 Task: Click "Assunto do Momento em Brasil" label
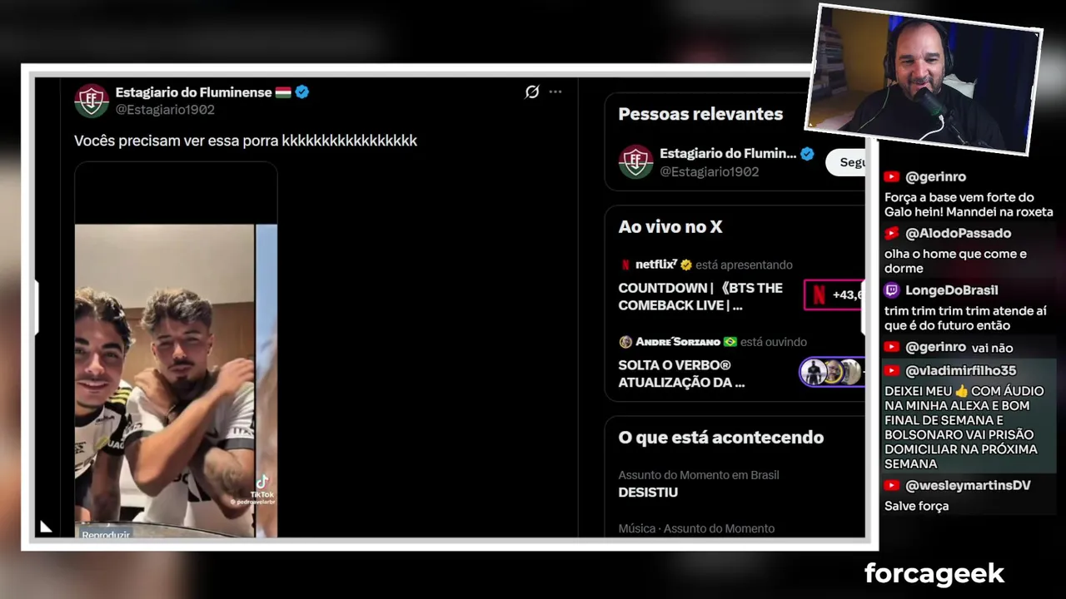(699, 475)
